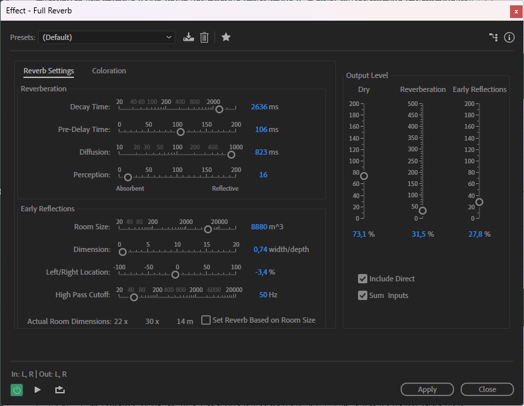The image size is (524, 406).
Task: Click the Dry output level slider knob
Action: tap(364, 176)
